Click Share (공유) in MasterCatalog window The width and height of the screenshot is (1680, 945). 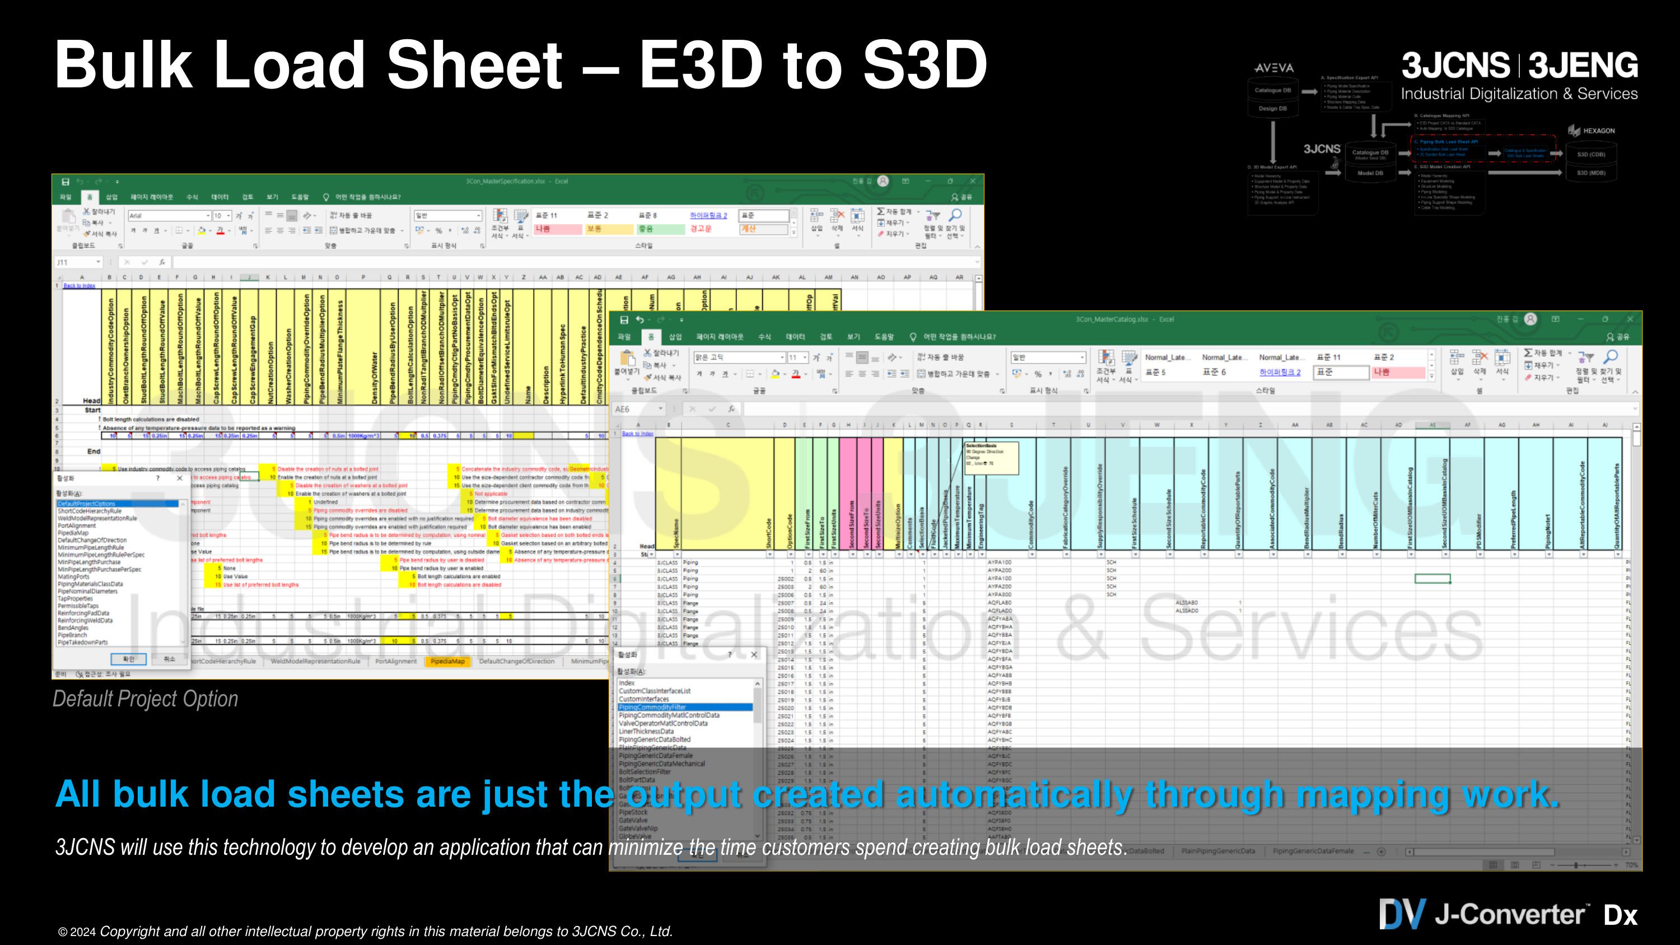(x=1618, y=337)
